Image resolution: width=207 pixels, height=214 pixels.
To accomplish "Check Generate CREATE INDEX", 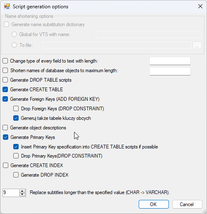I will (5, 165).
